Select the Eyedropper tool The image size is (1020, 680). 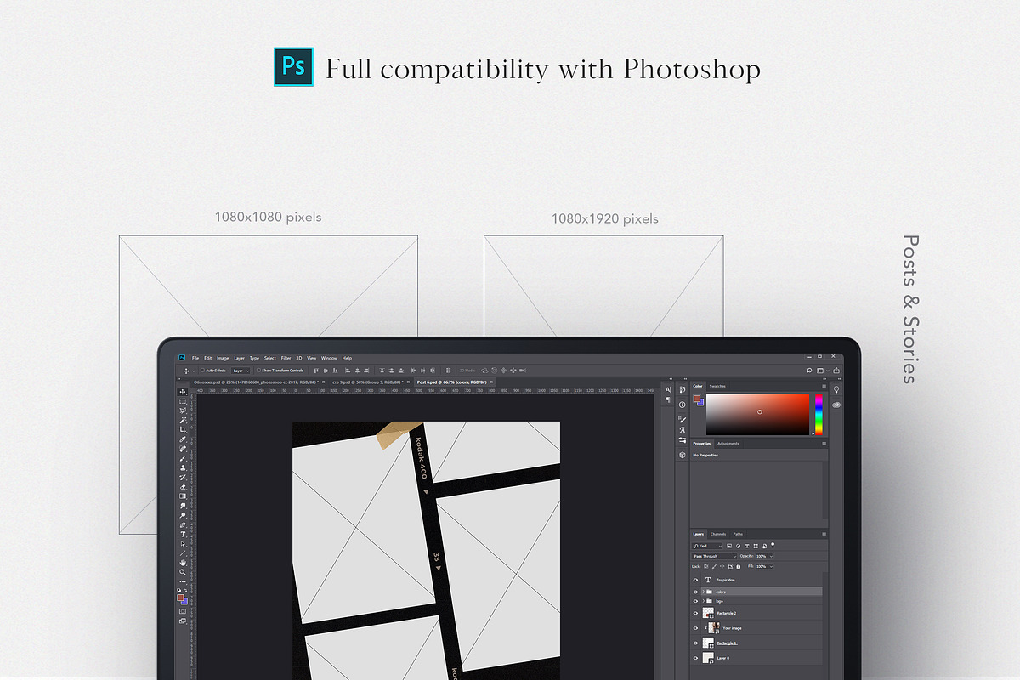click(x=183, y=439)
